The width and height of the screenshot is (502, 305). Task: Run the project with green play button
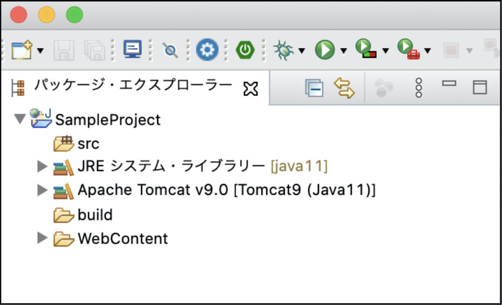pyautogui.click(x=324, y=50)
